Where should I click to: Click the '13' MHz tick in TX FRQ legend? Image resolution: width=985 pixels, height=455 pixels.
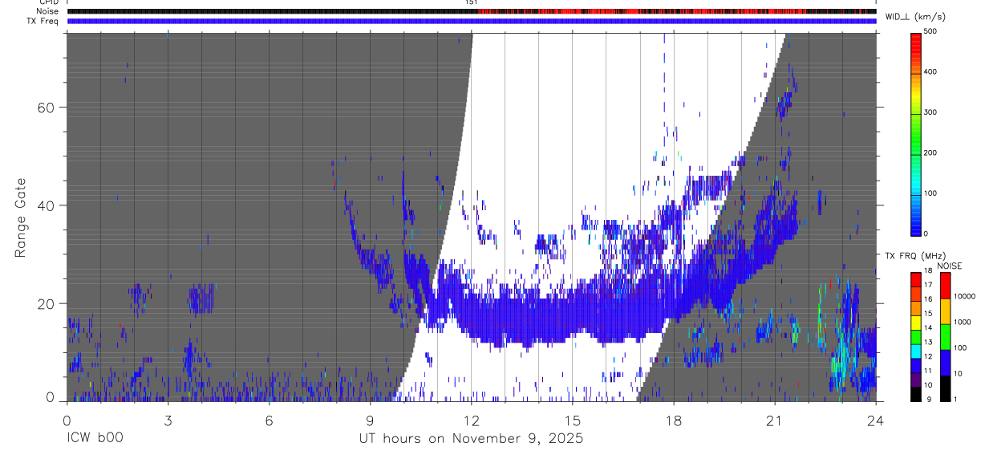[927, 342]
